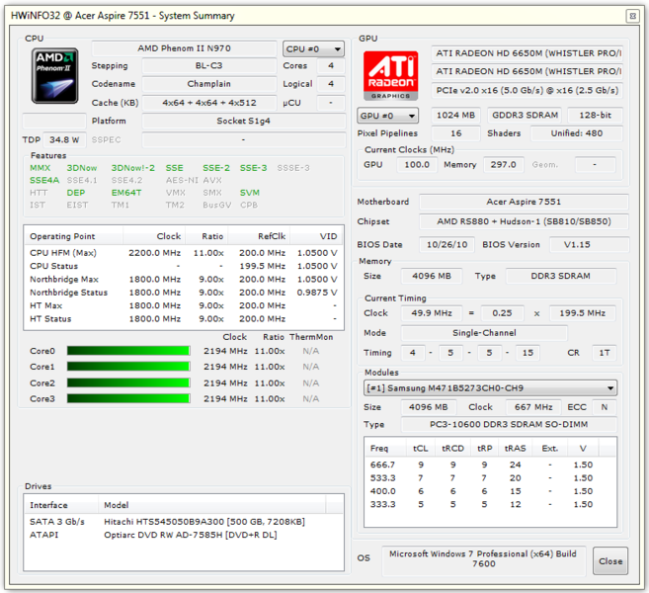Select the Northbridge Status row

click(x=184, y=293)
